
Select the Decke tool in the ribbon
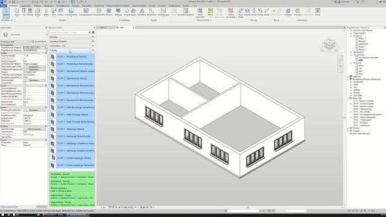[x=61, y=12]
